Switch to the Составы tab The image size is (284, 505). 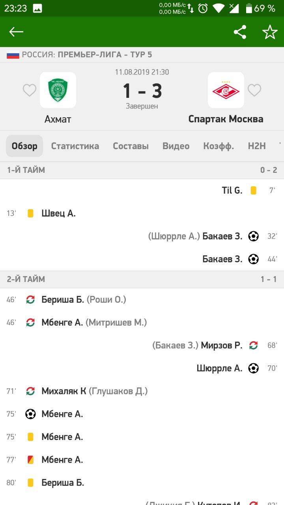(131, 146)
